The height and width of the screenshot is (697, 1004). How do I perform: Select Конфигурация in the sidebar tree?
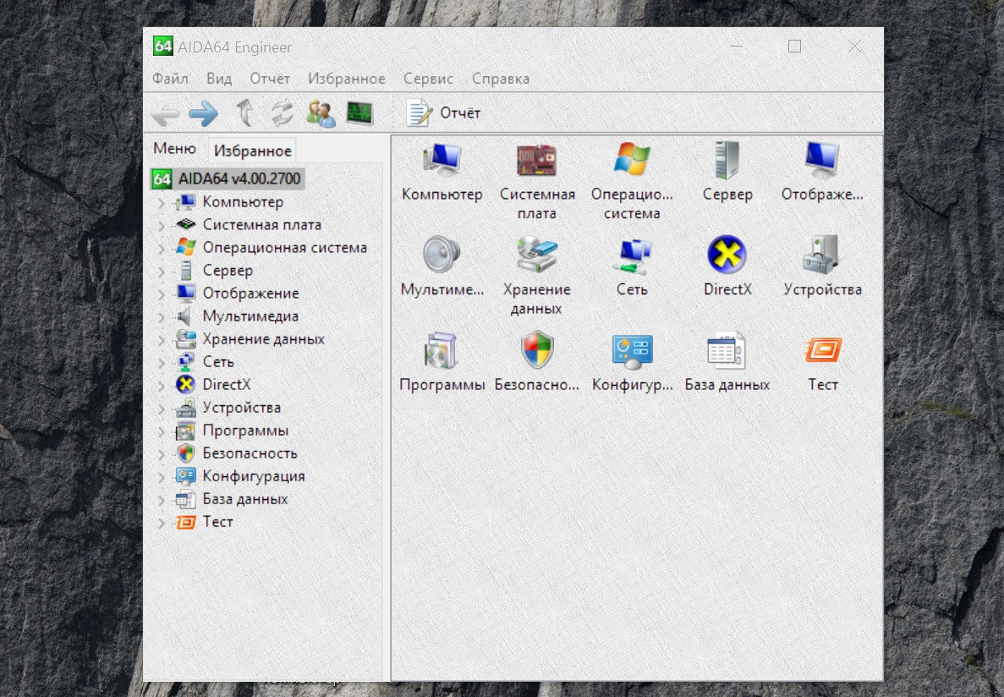(x=255, y=476)
